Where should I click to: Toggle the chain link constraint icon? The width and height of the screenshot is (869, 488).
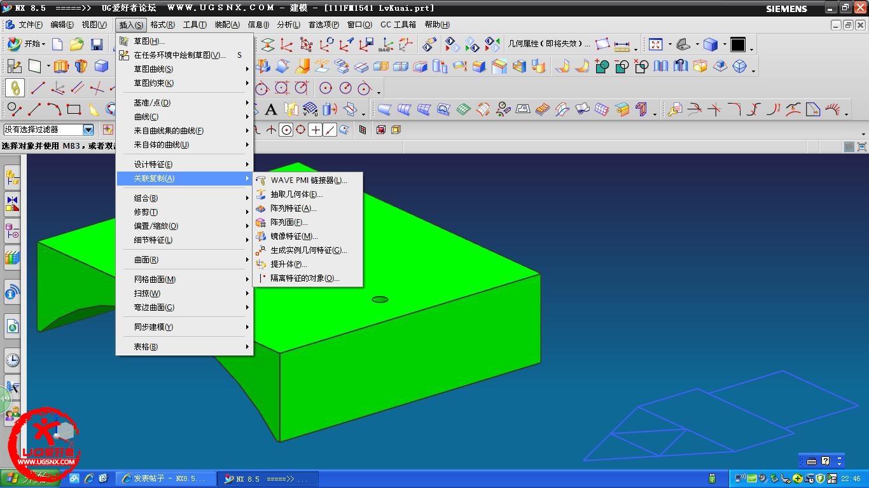(x=15, y=88)
